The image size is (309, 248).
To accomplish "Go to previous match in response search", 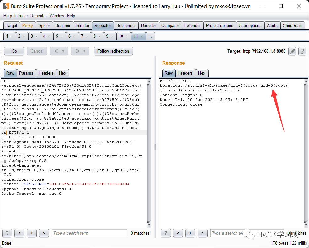I will (178, 233).
